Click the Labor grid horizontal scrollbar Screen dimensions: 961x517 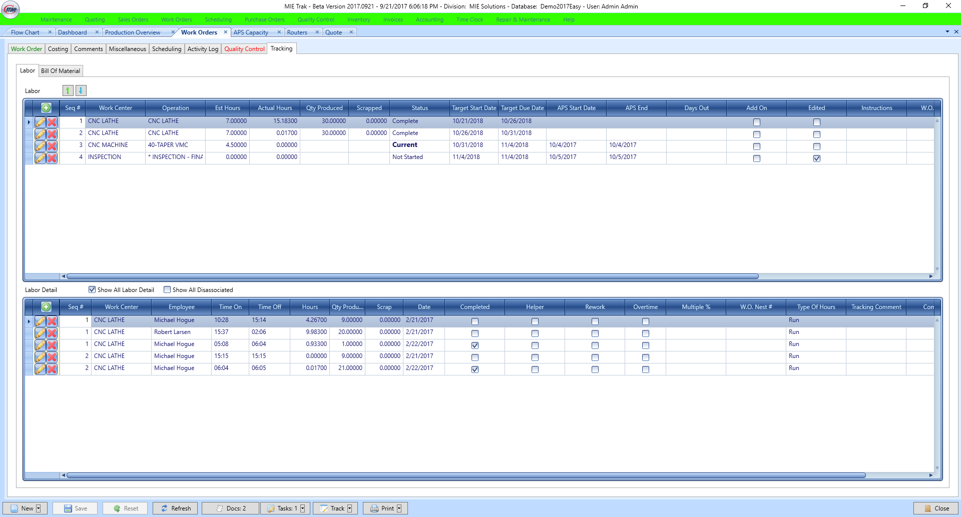pyautogui.click(x=412, y=276)
